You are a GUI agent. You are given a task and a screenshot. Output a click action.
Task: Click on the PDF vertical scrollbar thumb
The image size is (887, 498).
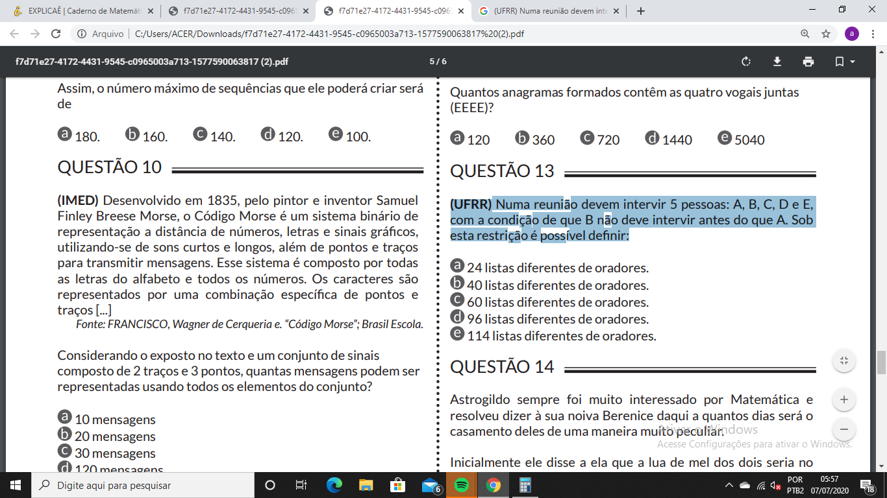(881, 362)
